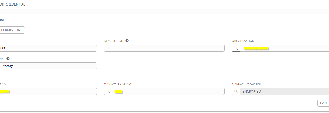329x113 pixels.
Task: Click into the Organization input field
Action: (x=284, y=48)
